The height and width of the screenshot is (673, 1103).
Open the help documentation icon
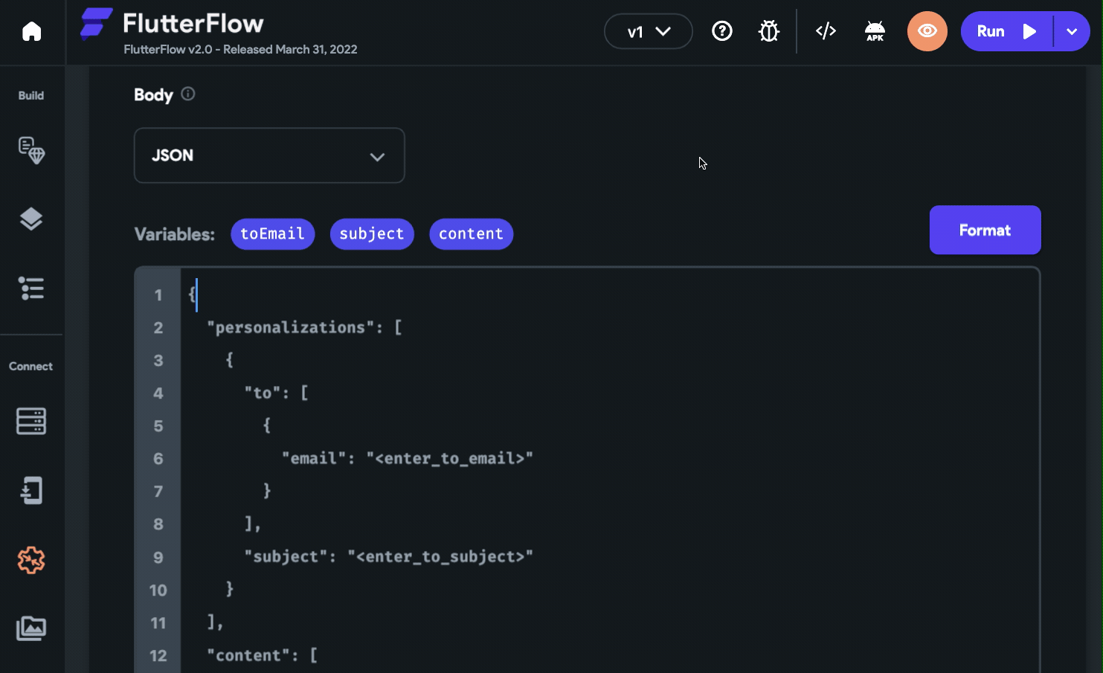(722, 31)
